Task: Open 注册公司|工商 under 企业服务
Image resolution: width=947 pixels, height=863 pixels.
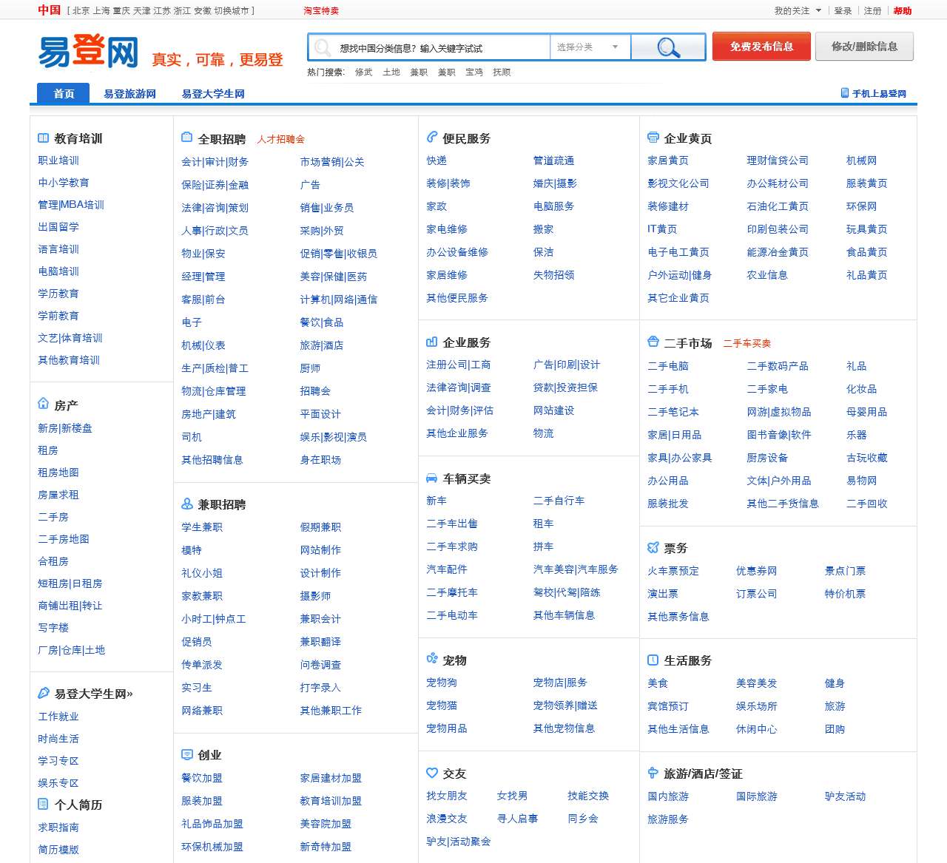Action: point(459,365)
